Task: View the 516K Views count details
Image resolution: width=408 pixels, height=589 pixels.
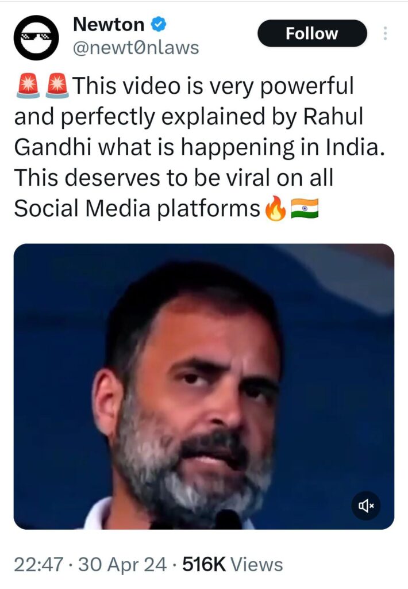Action: click(x=232, y=565)
